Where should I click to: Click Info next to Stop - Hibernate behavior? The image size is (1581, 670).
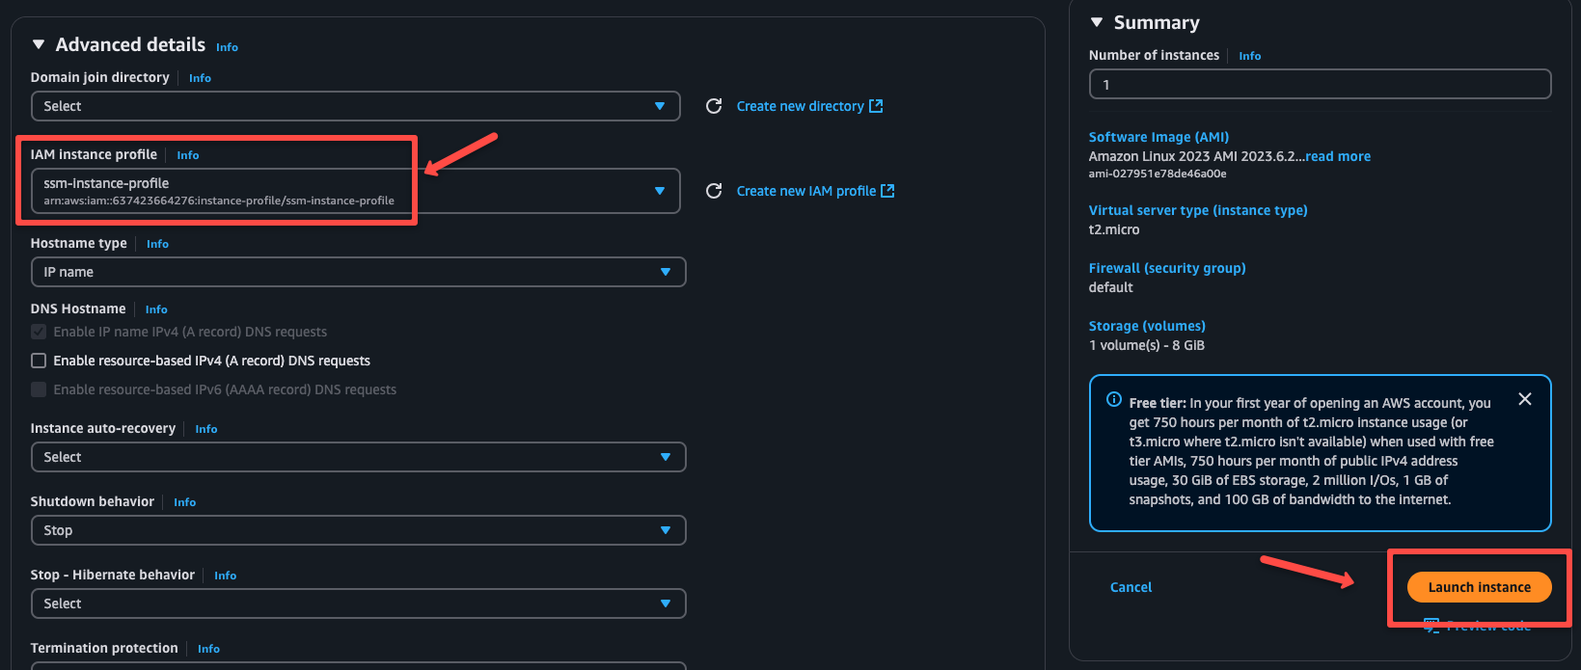pyautogui.click(x=226, y=576)
